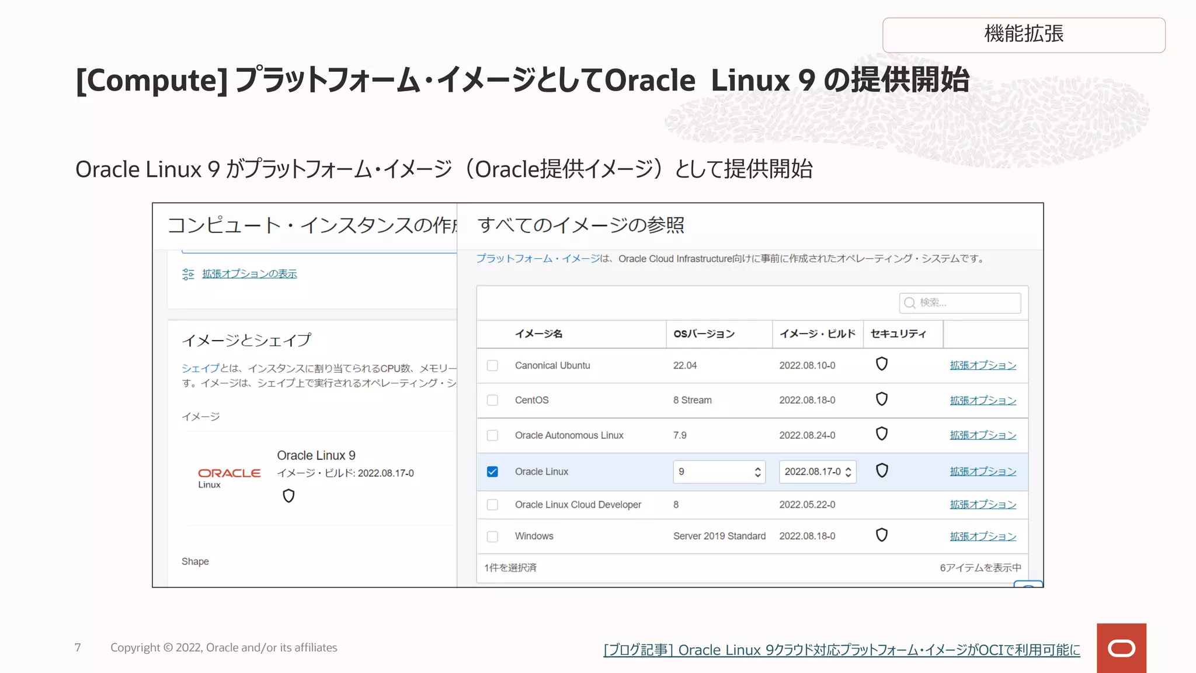Uncheck the selected Oracle Linux checkbox
Viewport: 1196px width, 673px height.
click(x=492, y=471)
